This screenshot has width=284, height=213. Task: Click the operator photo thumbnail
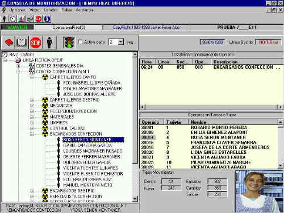pos(258,191)
